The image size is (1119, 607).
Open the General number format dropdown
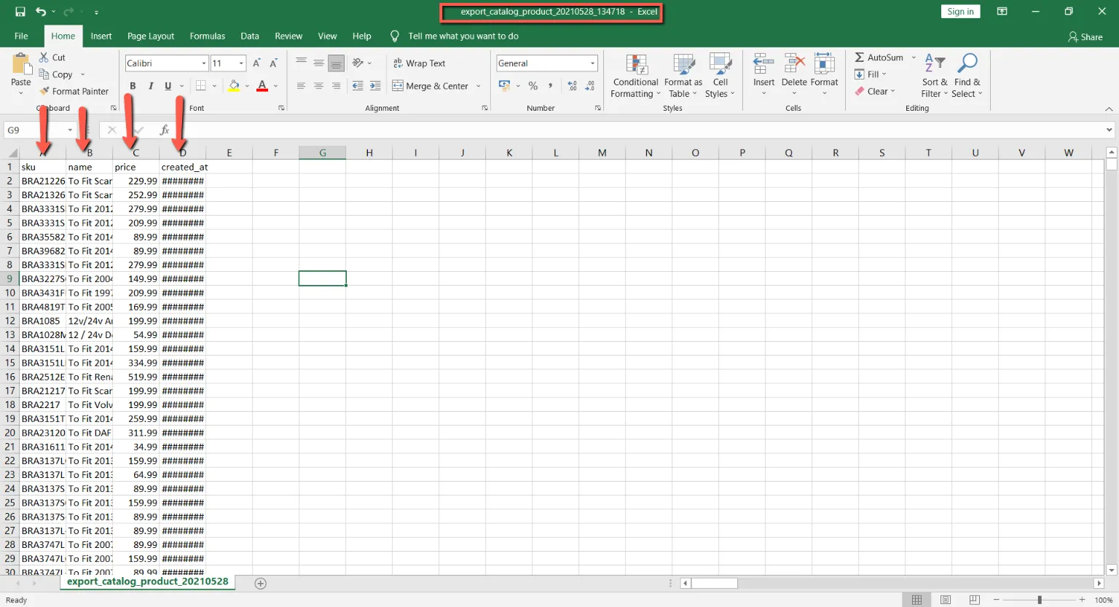(592, 63)
